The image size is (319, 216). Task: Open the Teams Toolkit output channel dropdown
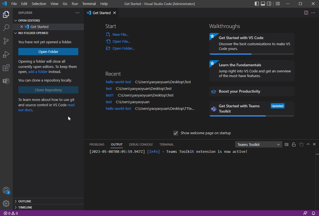coord(258,144)
